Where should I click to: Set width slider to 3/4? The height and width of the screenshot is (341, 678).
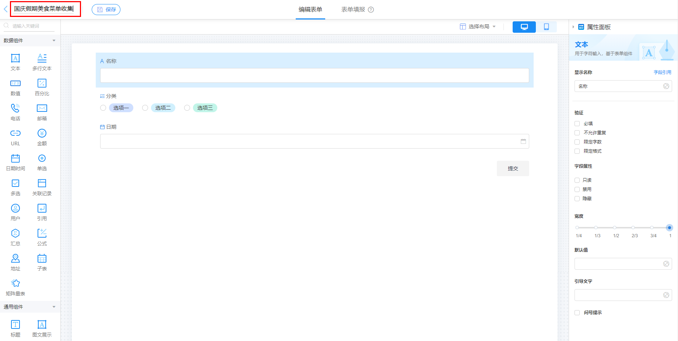pos(652,228)
